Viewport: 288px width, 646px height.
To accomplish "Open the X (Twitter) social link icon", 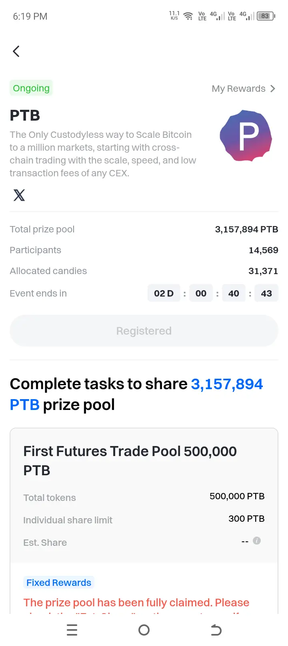I will (x=19, y=195).
